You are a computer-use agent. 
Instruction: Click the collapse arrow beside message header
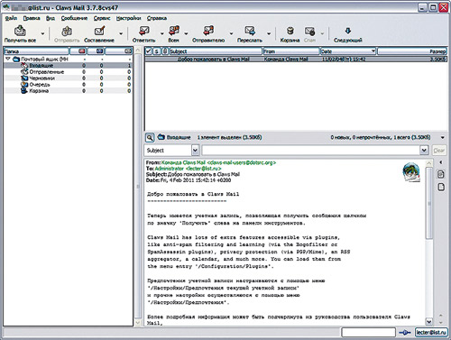tap(441, 162)
